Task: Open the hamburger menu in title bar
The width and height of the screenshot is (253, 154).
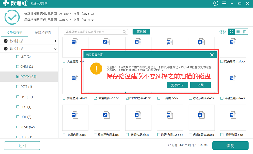Action: pyautogui.click(x=224, y=3)
